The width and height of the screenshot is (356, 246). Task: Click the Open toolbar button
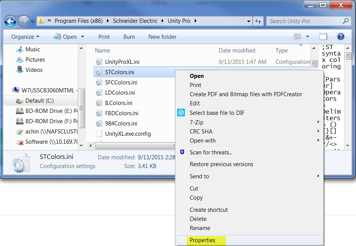(x=66, y=37)
